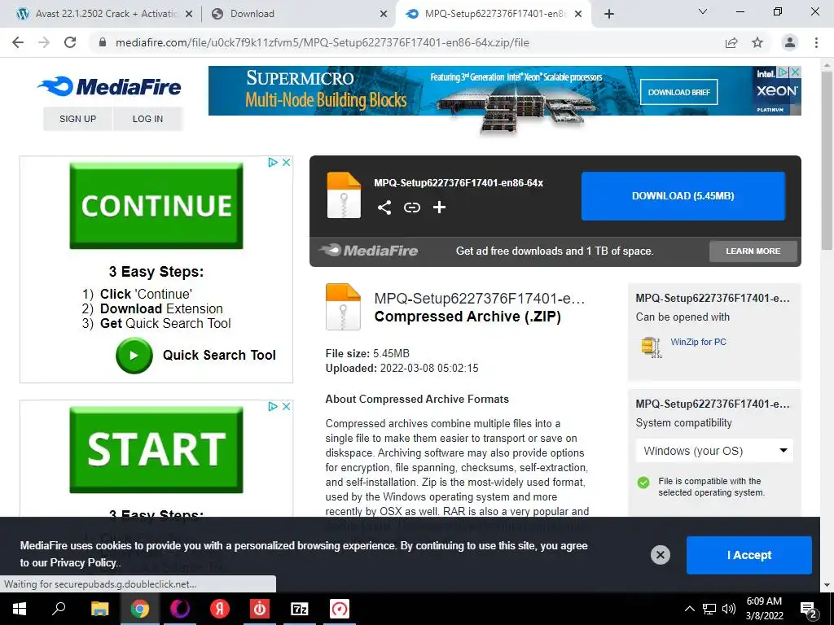Click the padlock site info icon
This screenshot has height=625, width=834.
coord(103,42)
